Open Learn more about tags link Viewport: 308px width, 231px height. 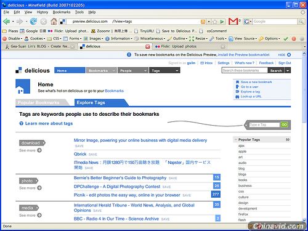click(x=49, y=123)
